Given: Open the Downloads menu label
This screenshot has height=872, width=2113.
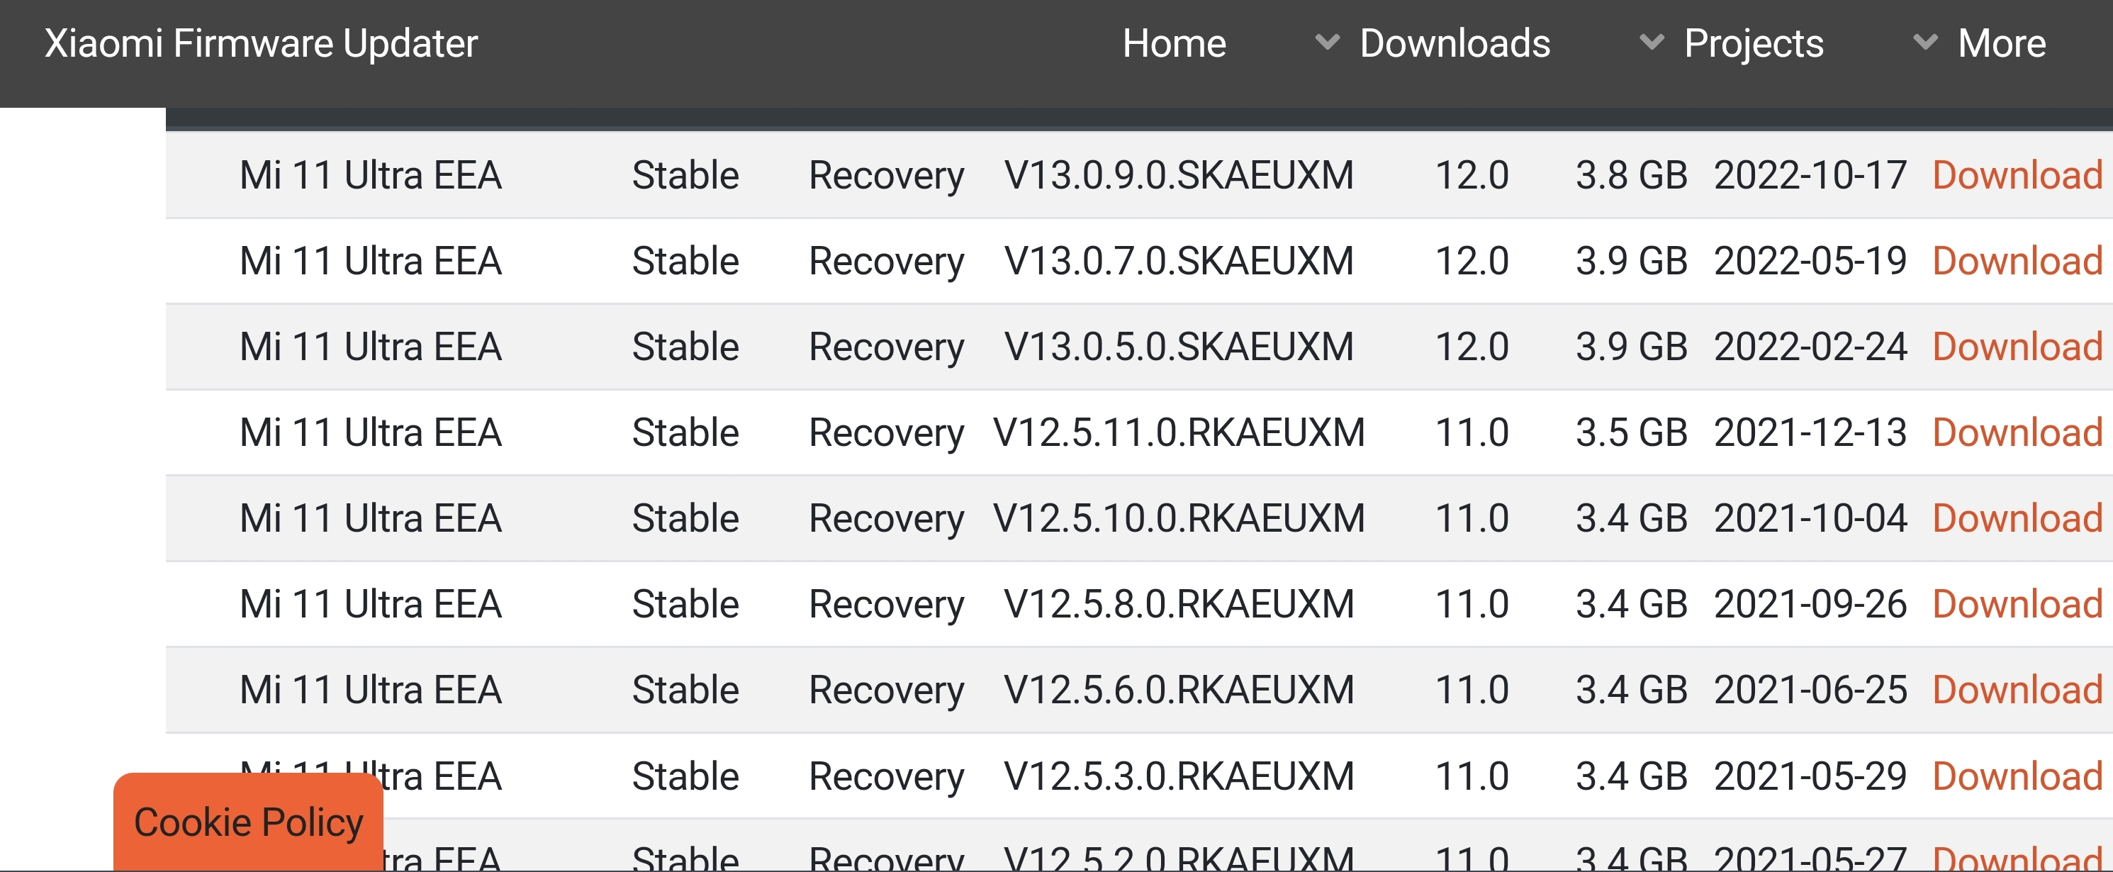Looking at the screenshot, I should pyautogui.click(x=1455, y=43).
